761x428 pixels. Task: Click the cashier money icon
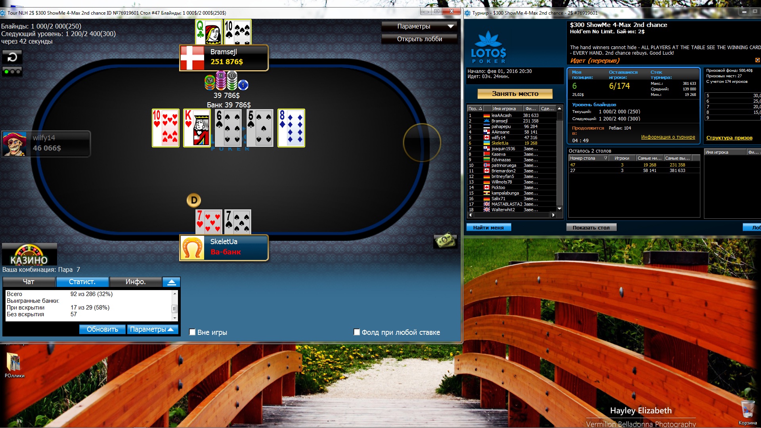[x=445, y=240]
